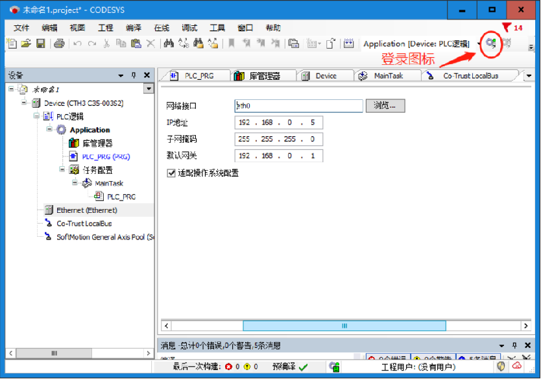
Task: Open the 编辑 menu
Action: (x=49, y=28)
